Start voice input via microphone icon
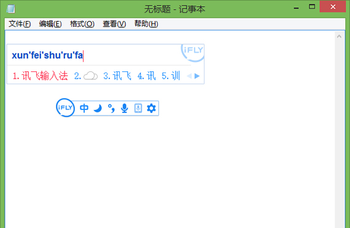Viewport: 350px width, 228px height. pyautogui.click(x=124, y=108)
